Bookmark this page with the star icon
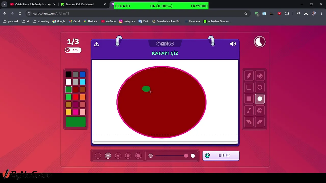 (x=246, y=13)
